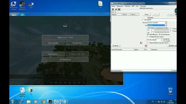The height and width of the screenshot is (104, 186).
Task: Open the Файл menu
Action: pyautogui.click(x=113, y=6)
